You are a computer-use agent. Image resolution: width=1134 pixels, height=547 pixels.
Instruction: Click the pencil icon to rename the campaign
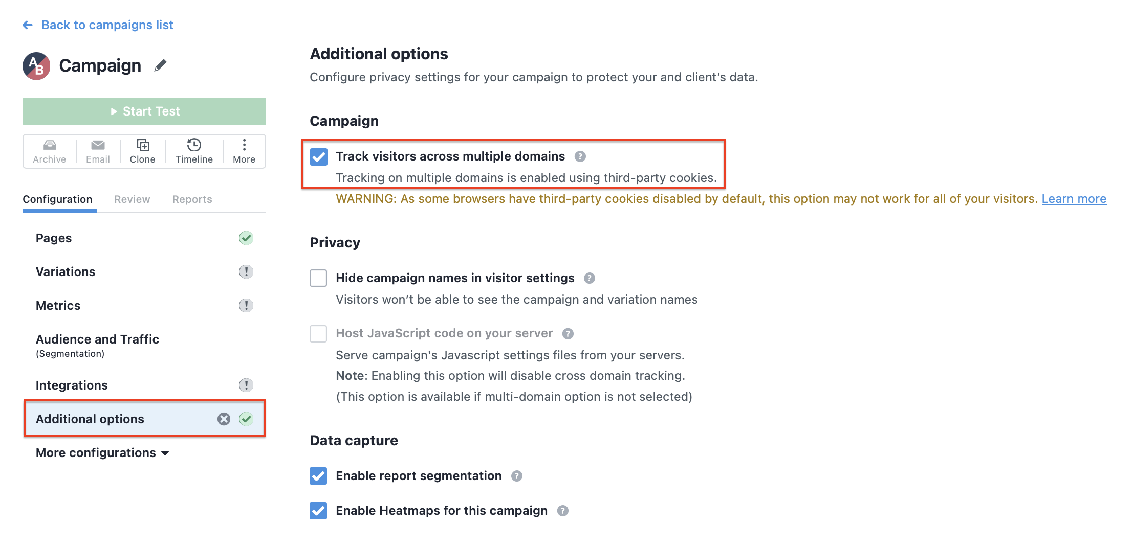click(x=160, y=65)
